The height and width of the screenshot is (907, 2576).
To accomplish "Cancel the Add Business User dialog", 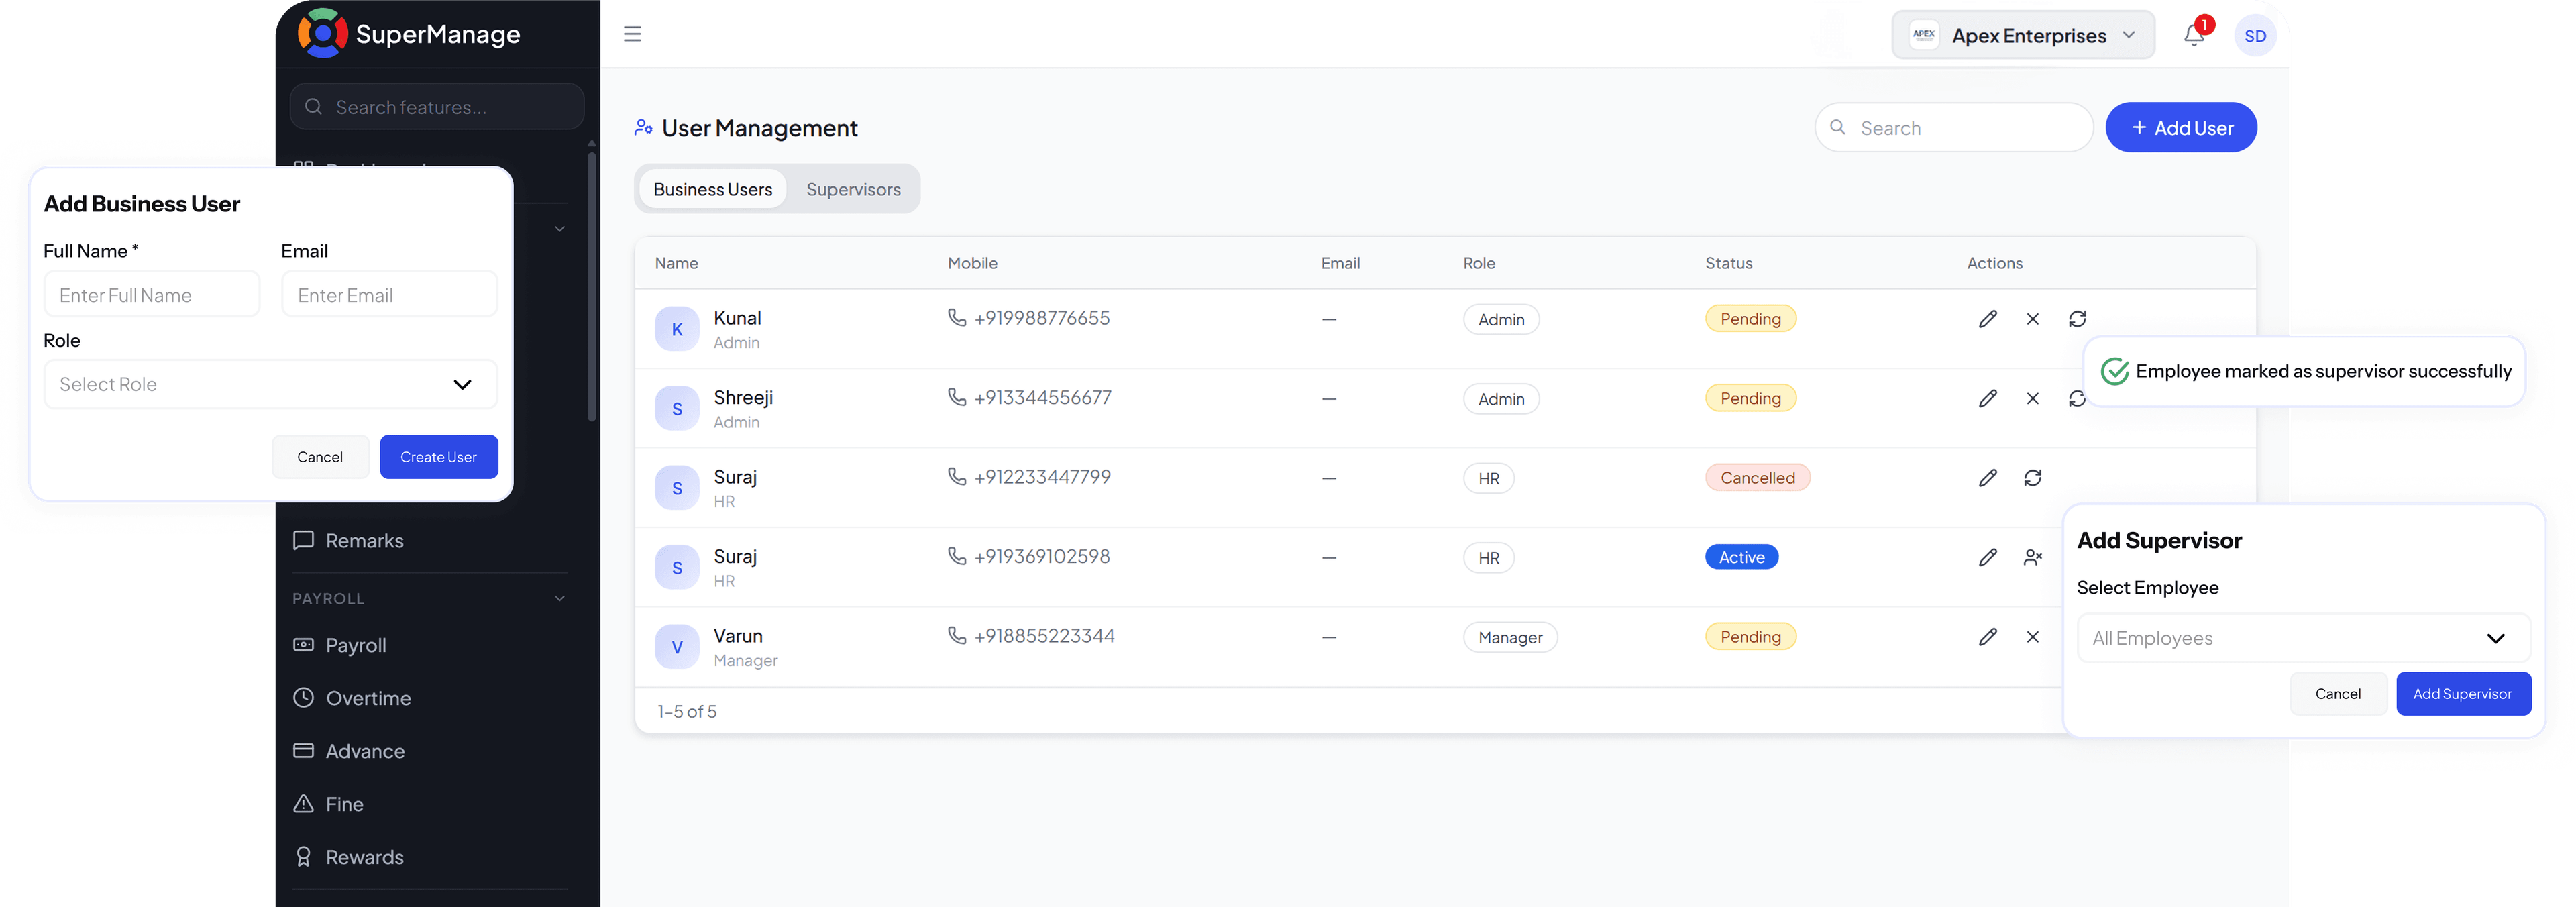I will click(320, 457).
